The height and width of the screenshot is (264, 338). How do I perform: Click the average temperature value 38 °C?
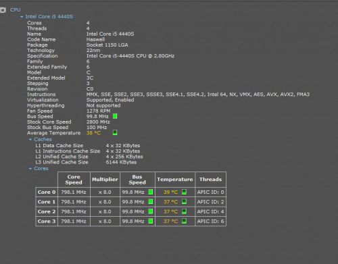point(93,133)
